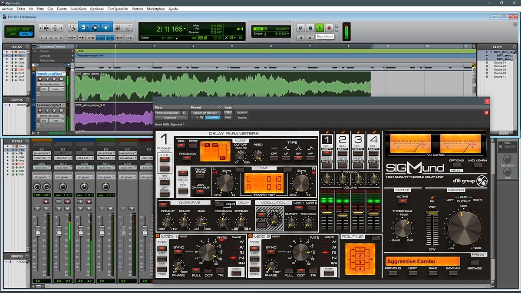Click the filter RESO knob

pyautogui.click(x=257, y=155)
